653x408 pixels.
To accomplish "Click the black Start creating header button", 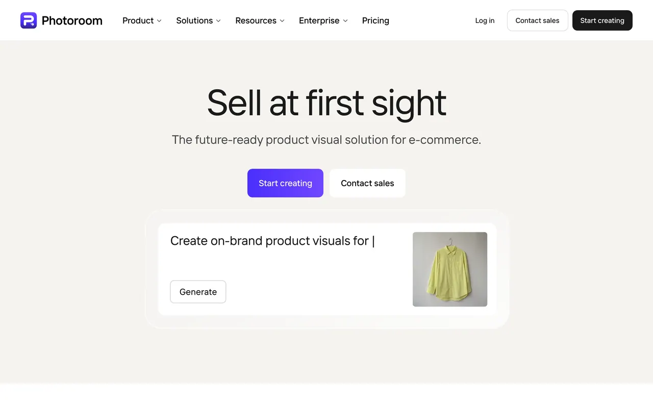I will tap(602, 20).
